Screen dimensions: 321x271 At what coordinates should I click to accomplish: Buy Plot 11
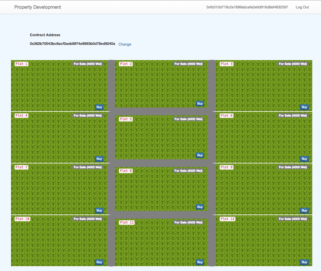(200, 262)
